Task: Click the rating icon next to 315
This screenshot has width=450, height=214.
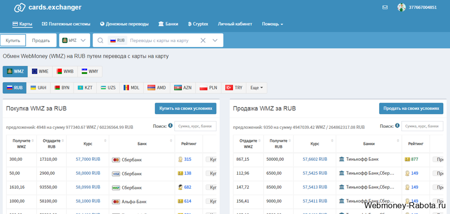Action: [181, 159]
